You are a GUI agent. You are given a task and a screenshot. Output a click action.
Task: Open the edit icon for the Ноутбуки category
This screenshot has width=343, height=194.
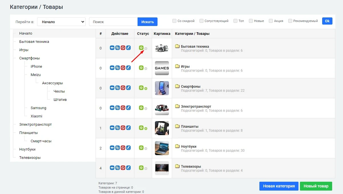128,148
